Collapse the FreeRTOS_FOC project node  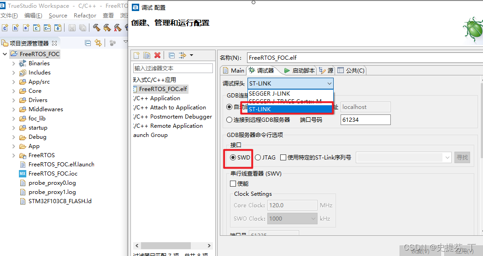5,54
